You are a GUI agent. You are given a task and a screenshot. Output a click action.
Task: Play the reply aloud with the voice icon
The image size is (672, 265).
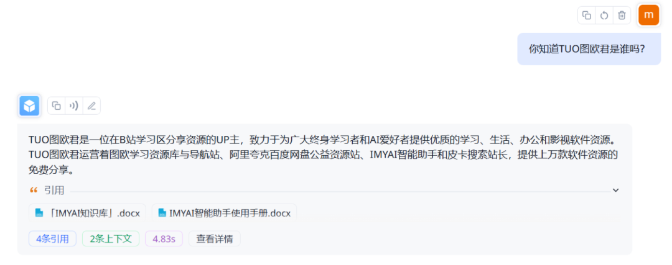pos(73,106)
